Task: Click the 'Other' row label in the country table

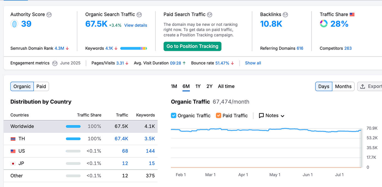Action: coord(17,176)
